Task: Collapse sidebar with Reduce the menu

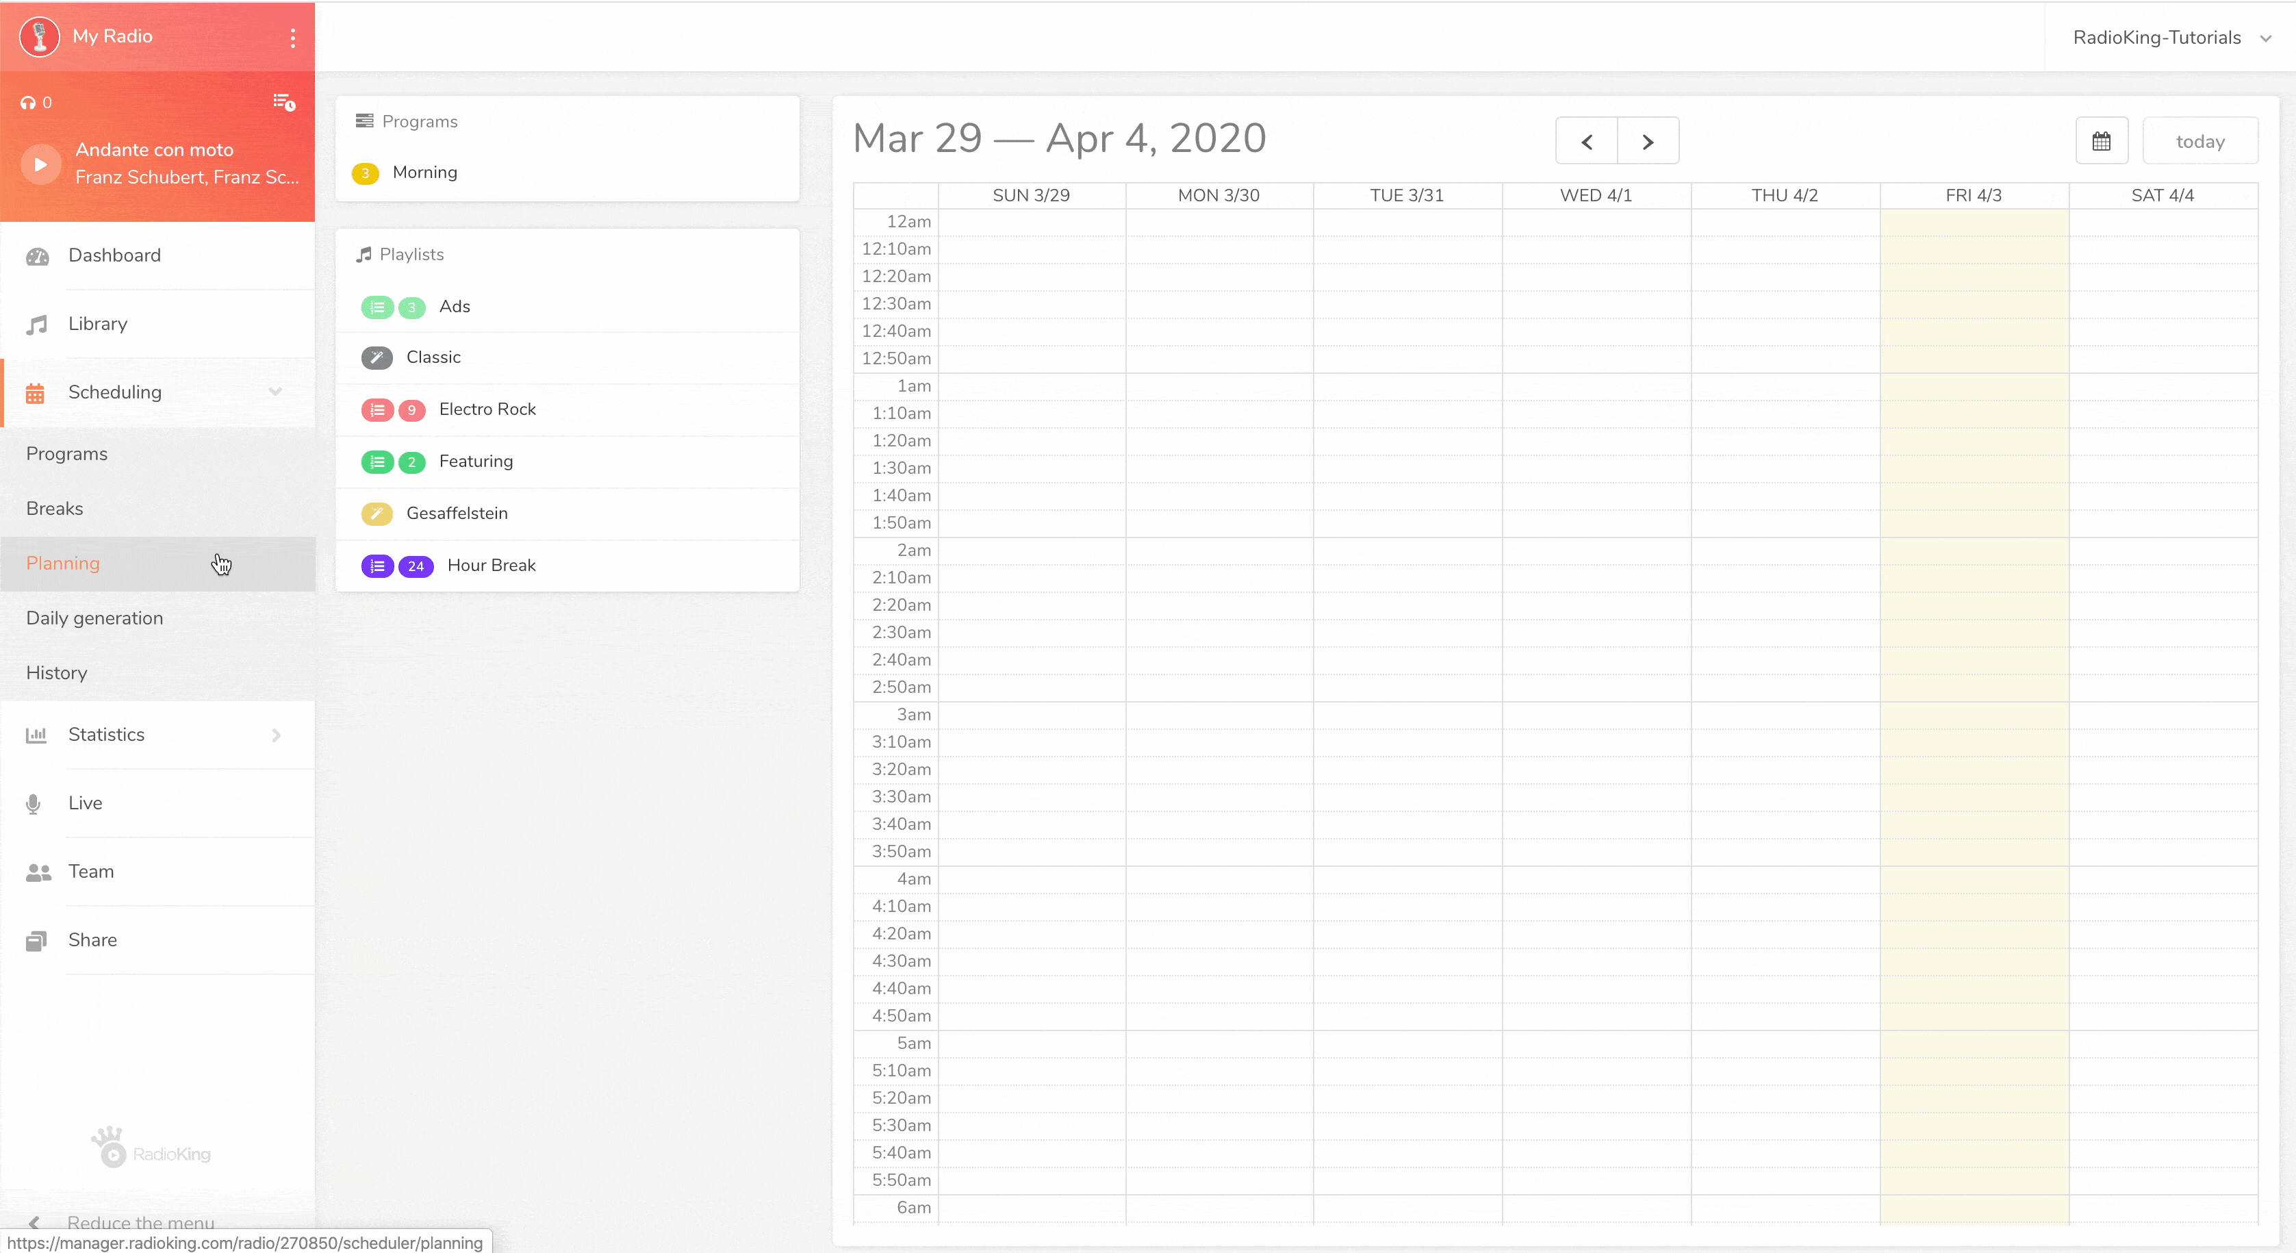Action: [x=140, y=1222]
